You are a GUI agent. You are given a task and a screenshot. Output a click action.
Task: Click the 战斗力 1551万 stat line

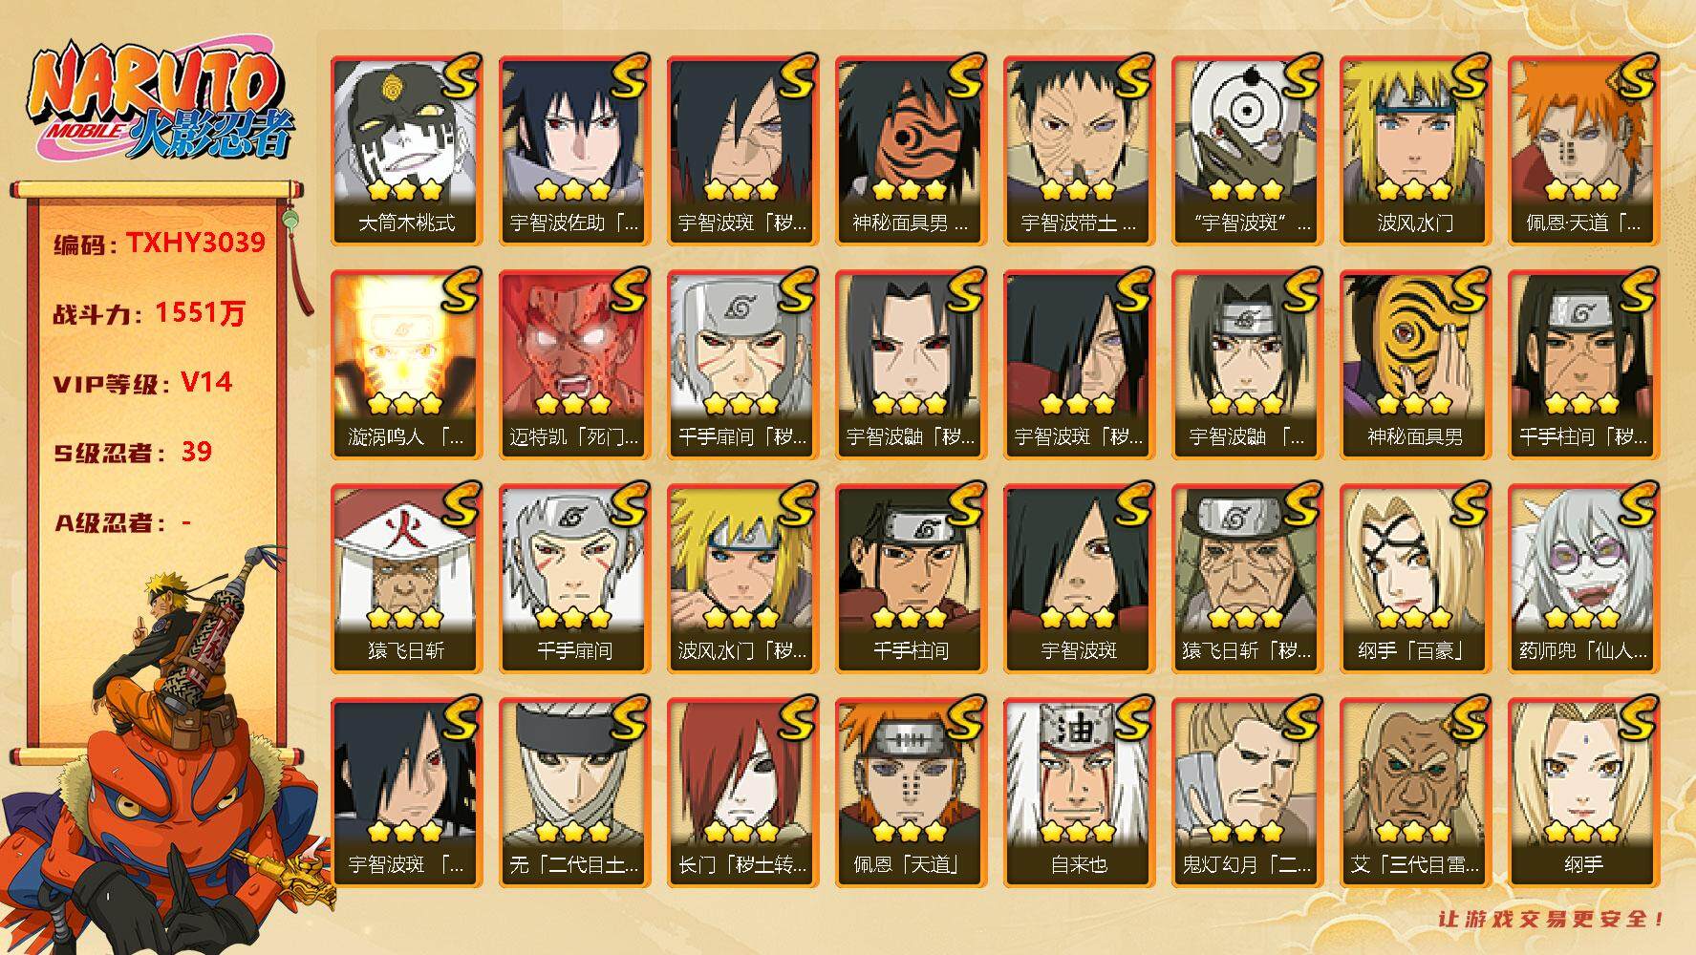click(148, 313)
